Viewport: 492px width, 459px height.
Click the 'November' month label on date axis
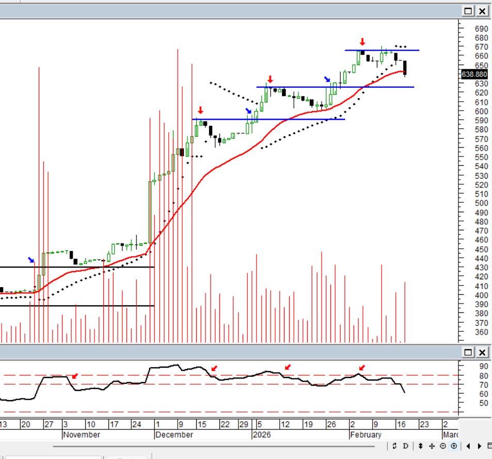point(82,435)
